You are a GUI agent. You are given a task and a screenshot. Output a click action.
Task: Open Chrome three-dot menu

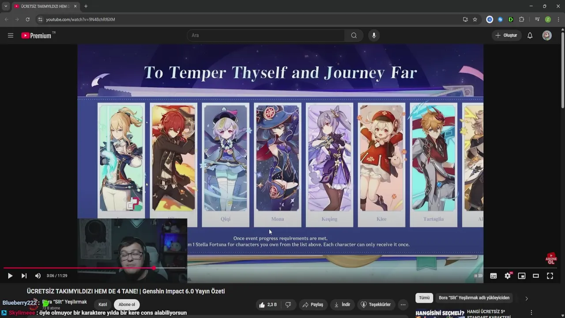[558, 19]
